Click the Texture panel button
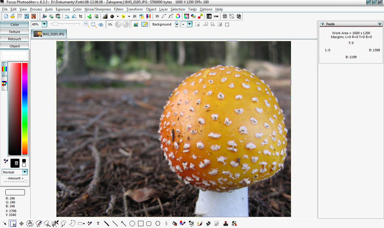 [15, 32]
